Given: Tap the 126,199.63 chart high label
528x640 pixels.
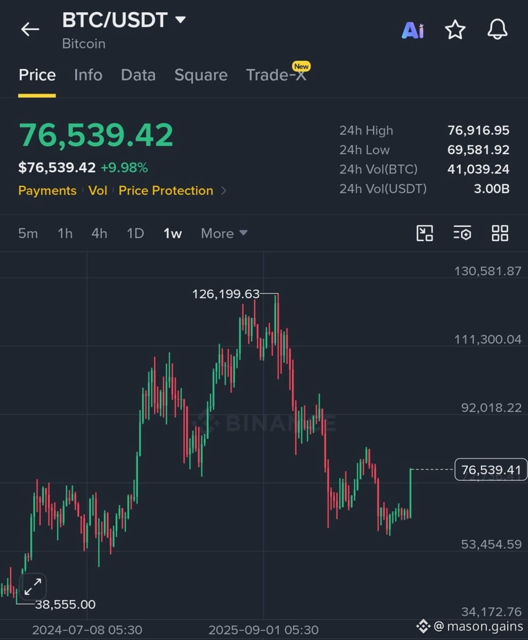Looking at the screenshot, I should click(226, 293).
